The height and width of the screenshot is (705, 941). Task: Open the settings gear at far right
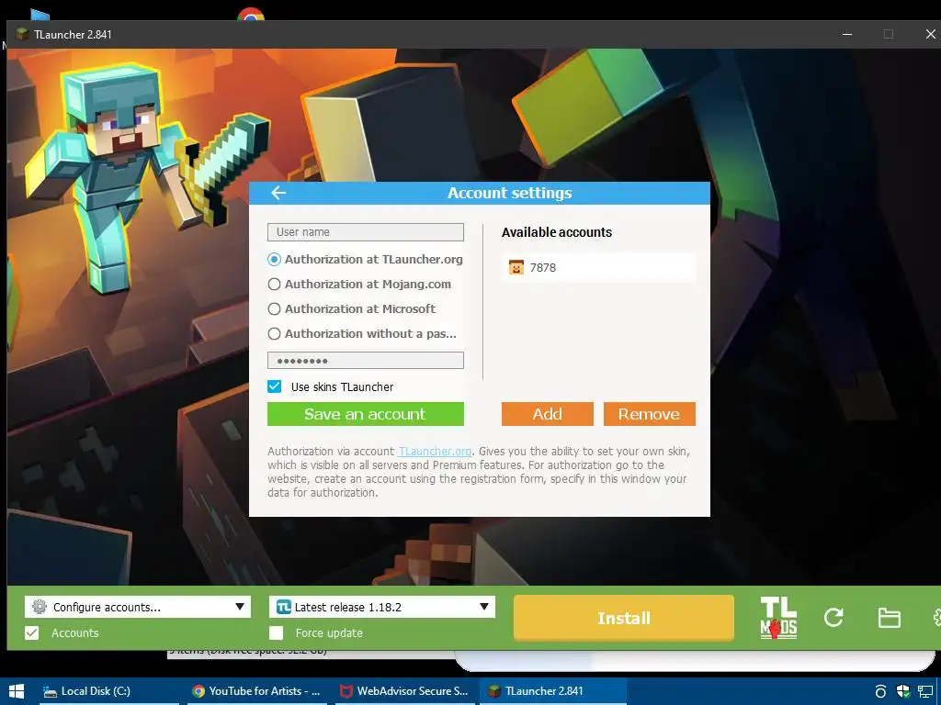pyautogui.click(x=936, y=618)
